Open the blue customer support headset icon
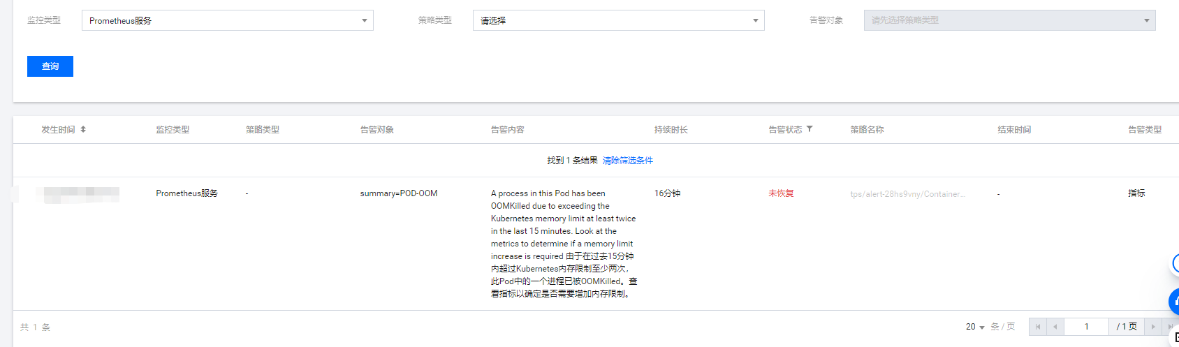 point(1175,301)
